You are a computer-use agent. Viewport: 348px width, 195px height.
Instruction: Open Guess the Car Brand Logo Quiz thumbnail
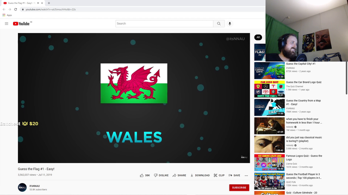tap(270, 89)
